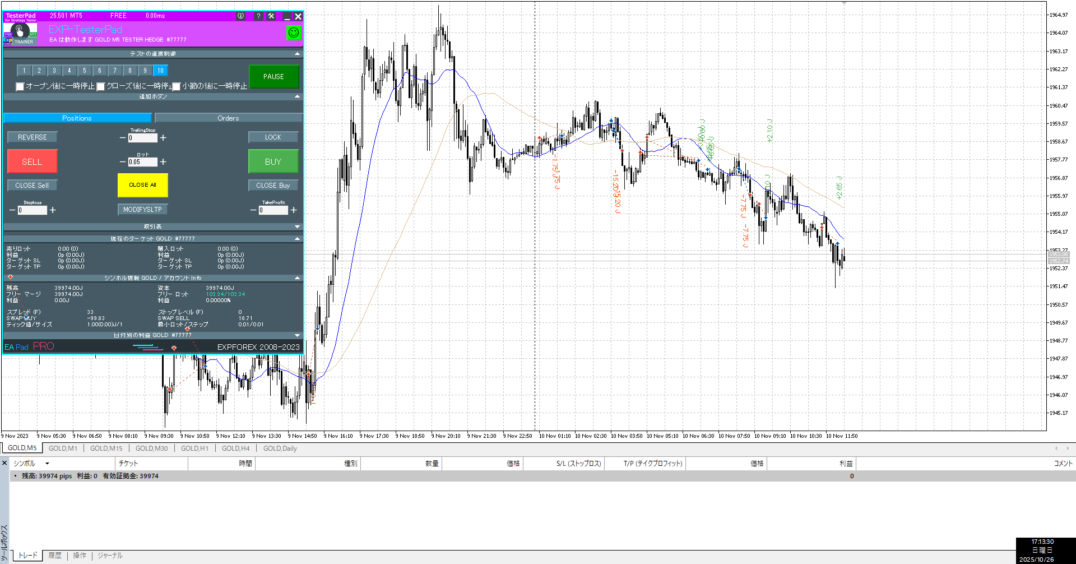Viewport: 1076px width, 564px height.
Task: Expand the 取引表 section
Action: pyautogui.click(x=297, y=226)
